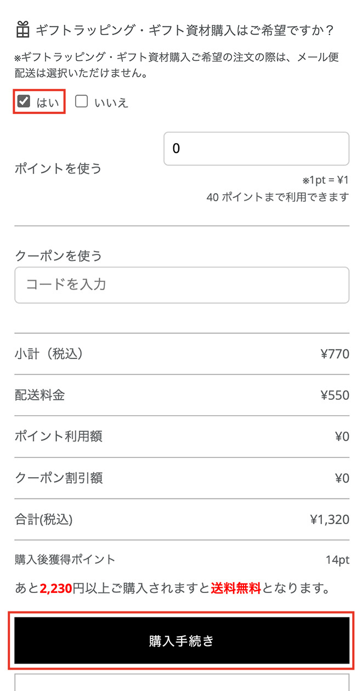362x691 pixels.
Task: Select the 小計（税込） ¥770 amount
Action: coord(335,354)
